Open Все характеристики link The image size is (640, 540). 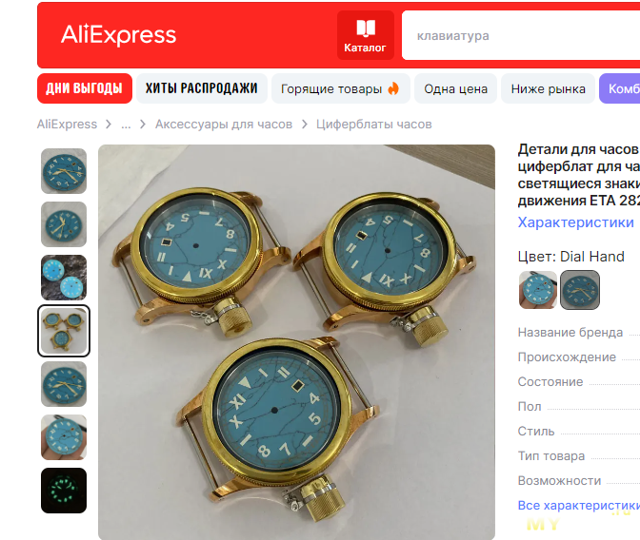coord(579,506)
